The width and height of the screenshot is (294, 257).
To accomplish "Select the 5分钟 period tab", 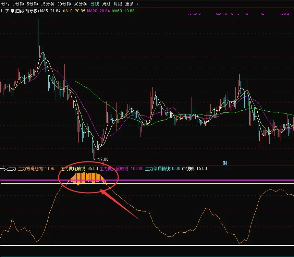I will (32, 4).
